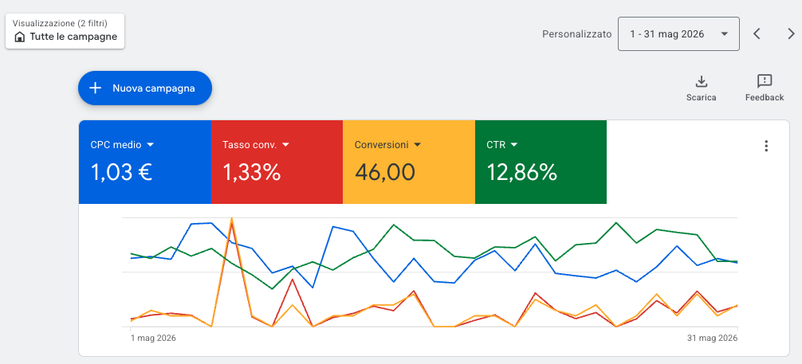802x364 pixels.
Task: Select the yellow 46,00 scorecard
Action: (409, 162)
